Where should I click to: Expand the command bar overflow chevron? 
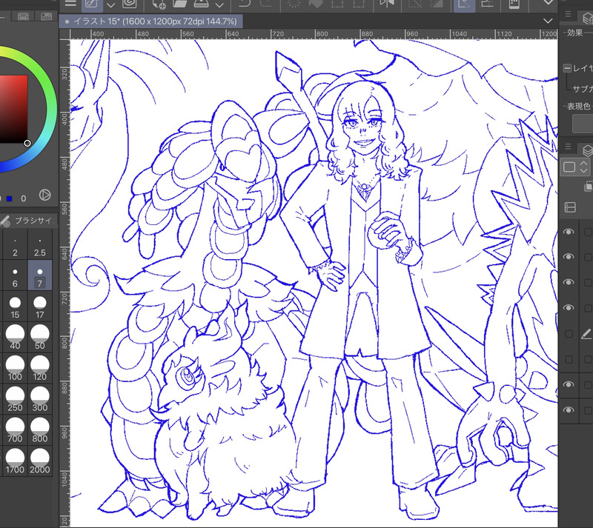[548, 3]
